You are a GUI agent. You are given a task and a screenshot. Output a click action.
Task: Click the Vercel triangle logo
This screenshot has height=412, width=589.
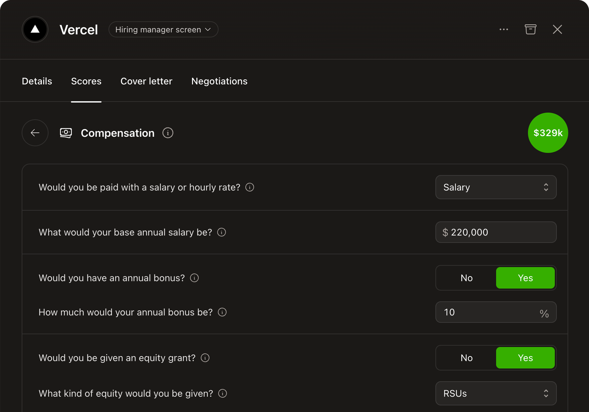point(35,30)
